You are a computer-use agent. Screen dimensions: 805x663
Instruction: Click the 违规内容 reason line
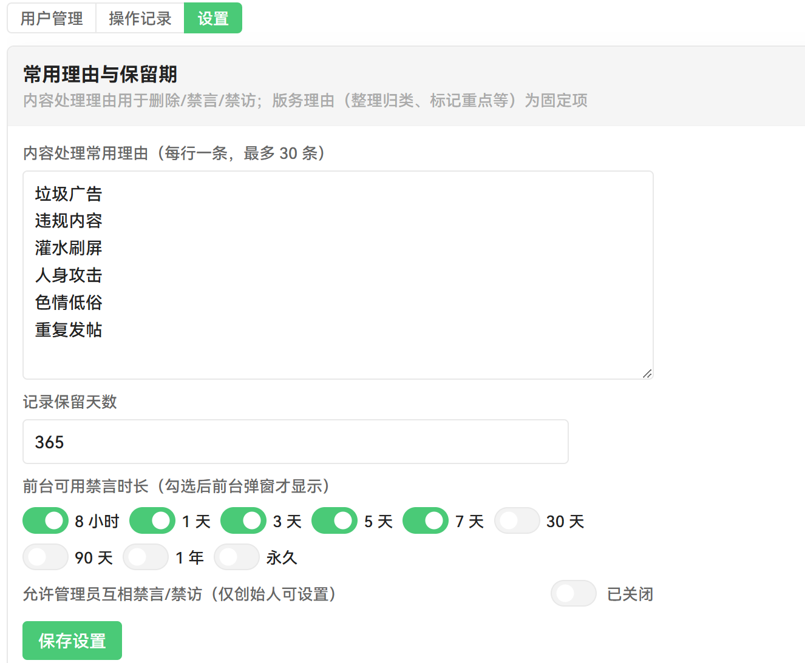coord(69,221)
